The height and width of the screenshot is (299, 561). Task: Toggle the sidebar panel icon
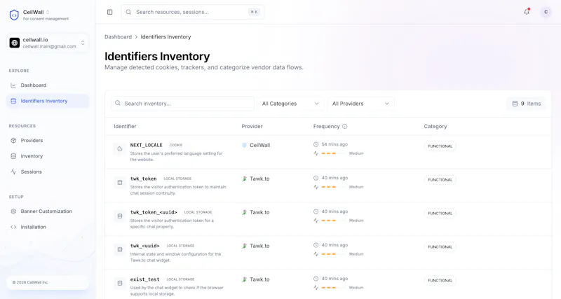(x=110, y=12)
